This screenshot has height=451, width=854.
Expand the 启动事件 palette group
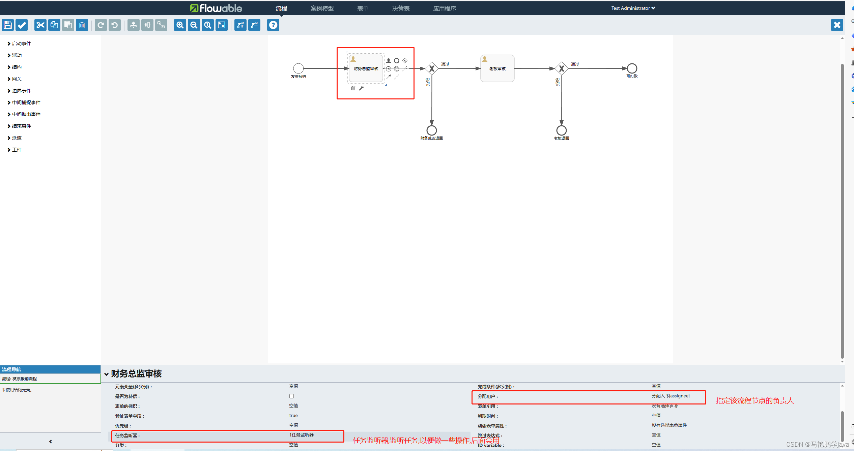tap(19, 43)
